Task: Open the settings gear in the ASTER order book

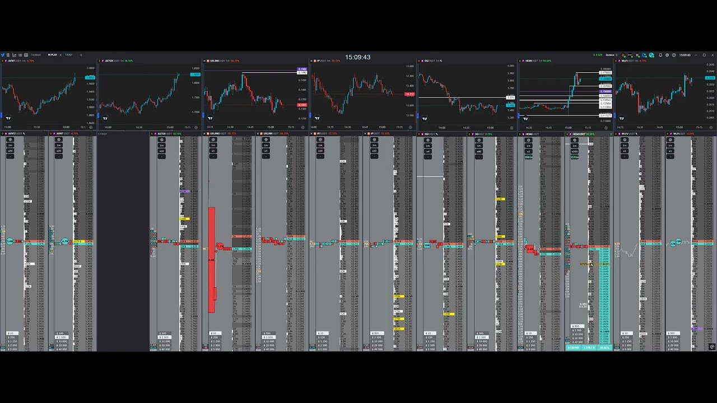Action: coord(162,139)
